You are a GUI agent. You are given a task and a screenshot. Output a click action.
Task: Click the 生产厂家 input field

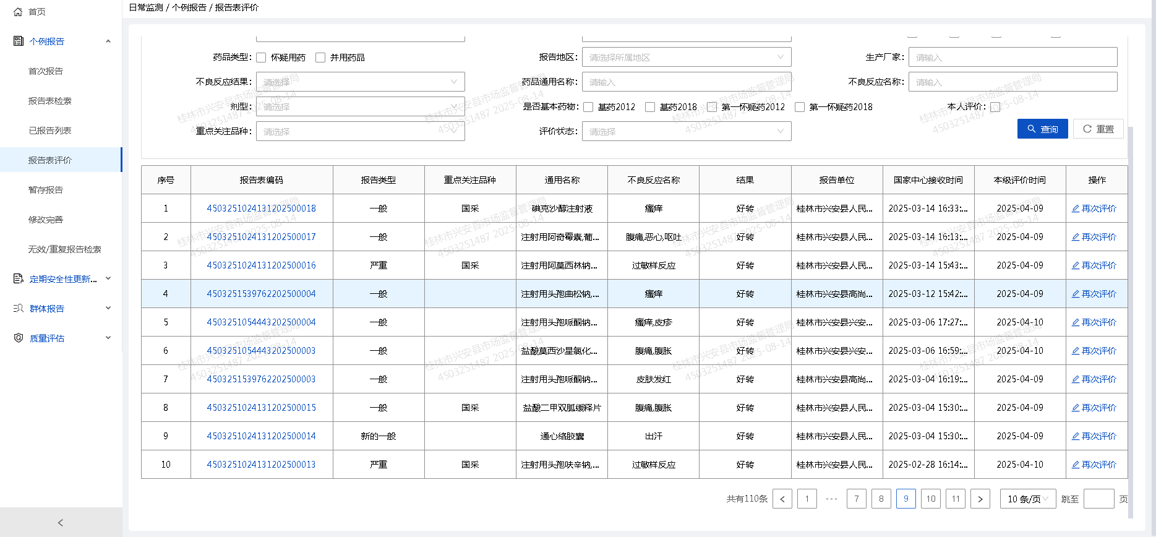pyautogui.click(x=1013, y=58)
